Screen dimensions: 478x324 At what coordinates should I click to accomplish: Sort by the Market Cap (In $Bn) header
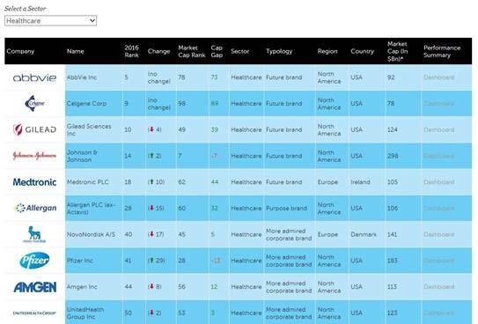[x=398, y=51]
